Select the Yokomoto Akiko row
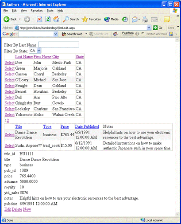 click(x=10, y=114)
